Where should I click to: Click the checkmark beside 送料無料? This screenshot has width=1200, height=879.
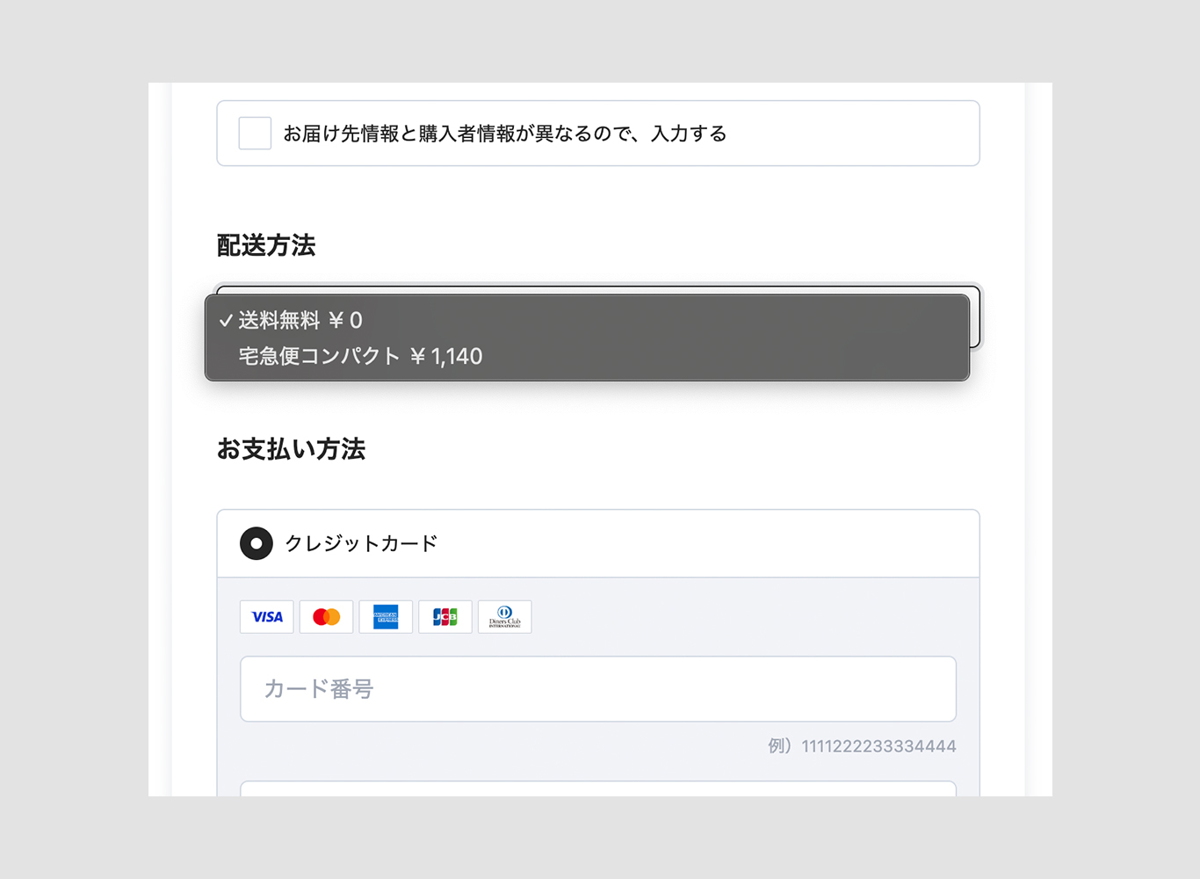pos(227,320)
